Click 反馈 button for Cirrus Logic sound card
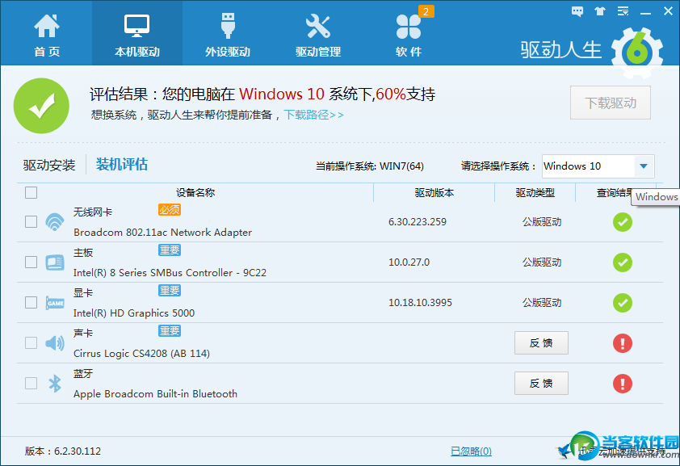The image size is (680, 466). [x=541, y=343]
